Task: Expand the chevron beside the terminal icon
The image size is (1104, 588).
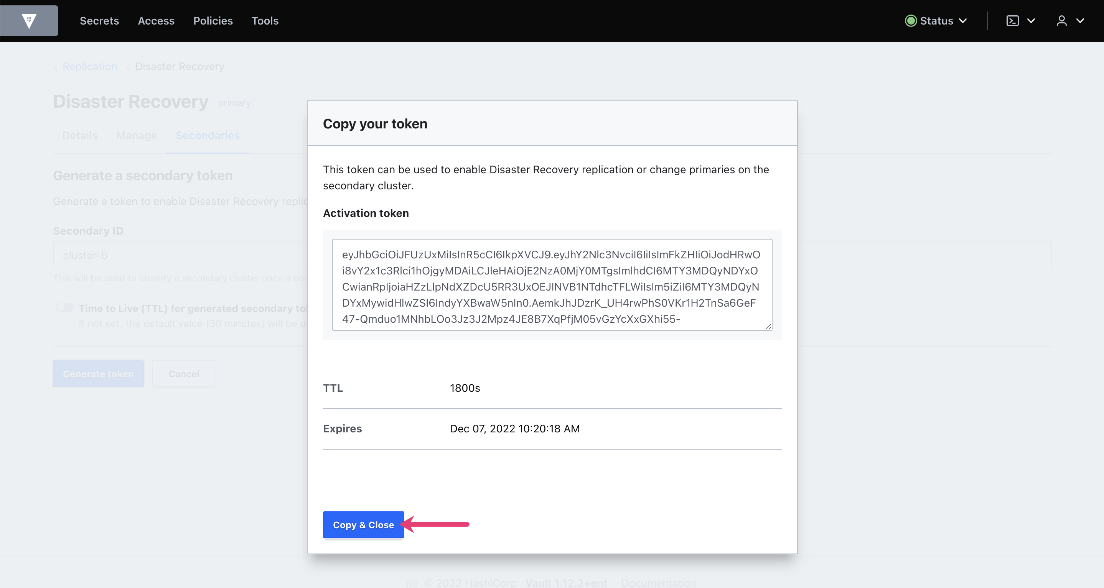Action: point(1031,20)
